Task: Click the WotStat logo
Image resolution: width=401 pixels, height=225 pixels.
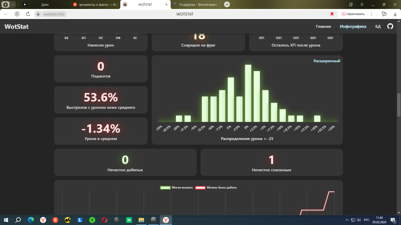Action: (x=16, y=27)
